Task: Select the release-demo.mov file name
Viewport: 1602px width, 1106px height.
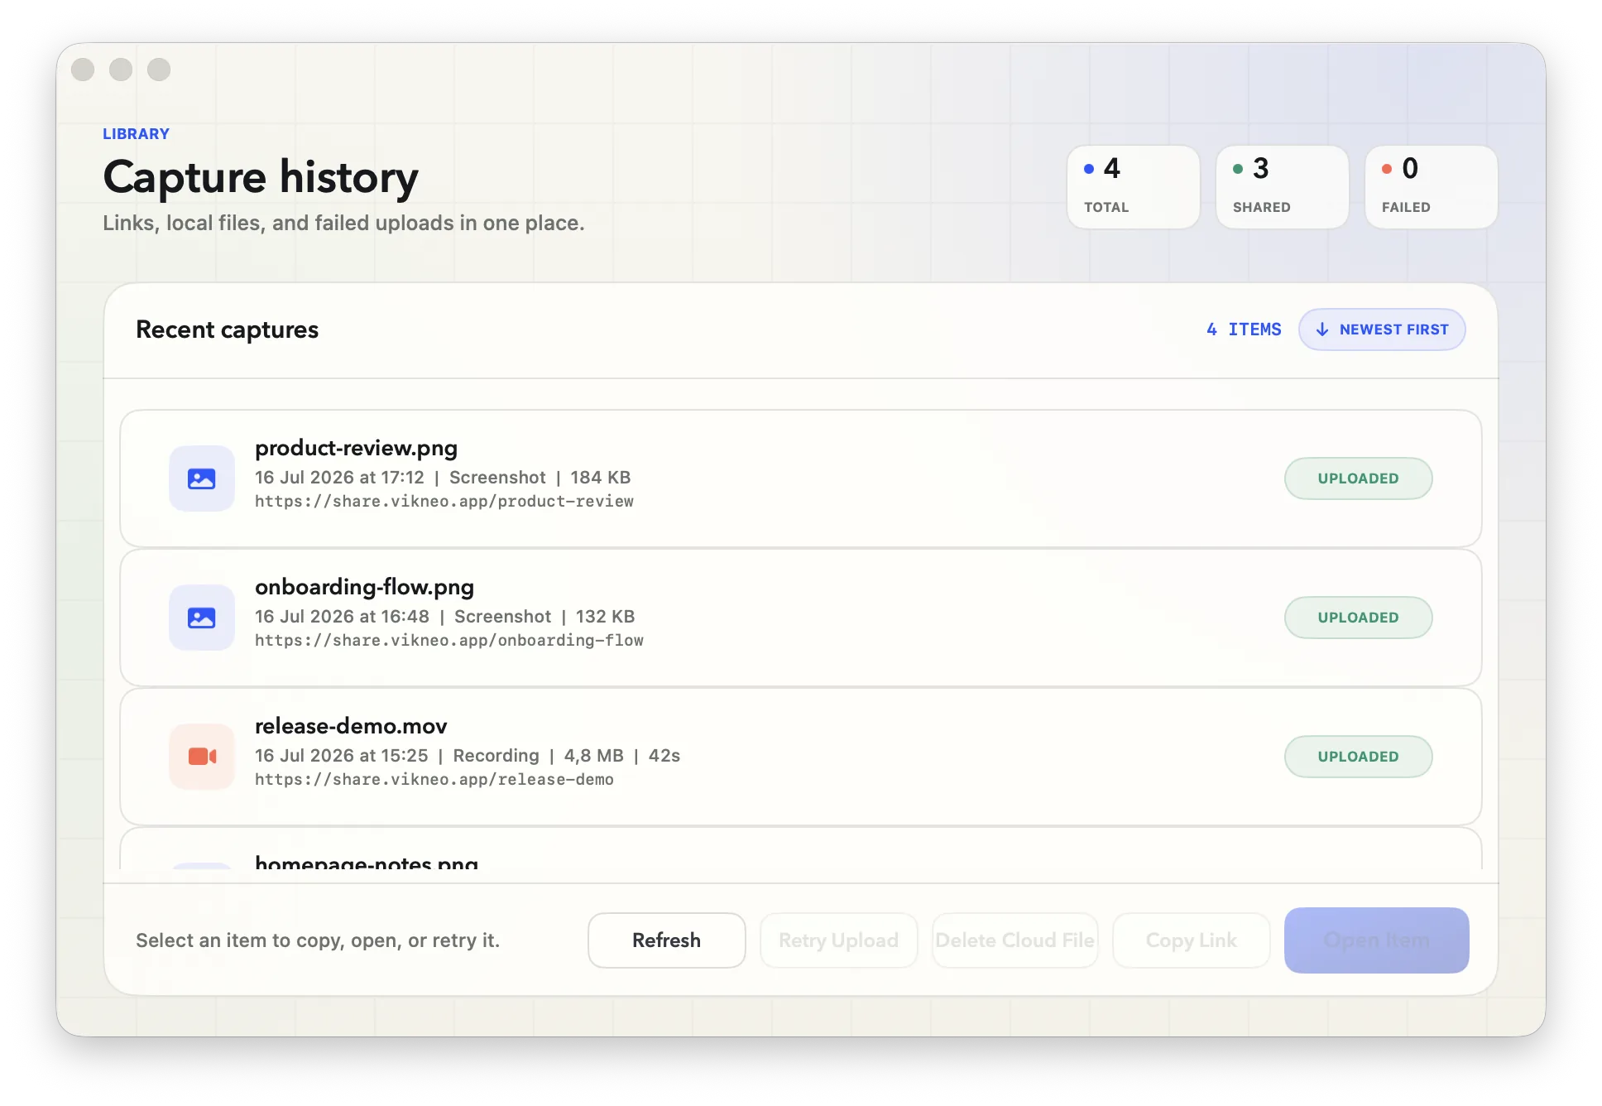Action: tap(351, 726)
